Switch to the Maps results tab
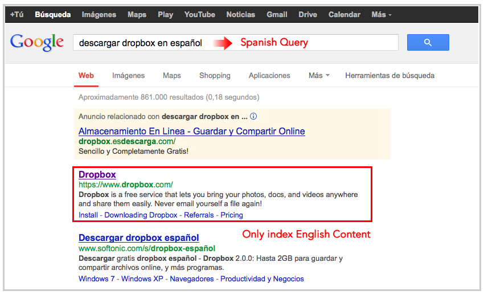Viewport: 484px width, 295px height. click(x=172, y=76)
